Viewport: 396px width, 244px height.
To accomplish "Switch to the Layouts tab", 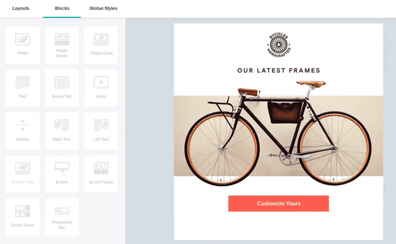I will tap(21, 8).
